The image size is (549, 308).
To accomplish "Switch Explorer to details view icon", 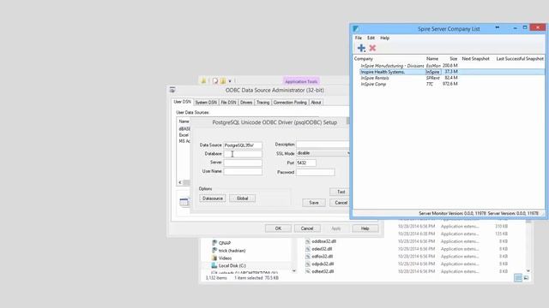I will pyautogui.click(x=518, y=277).
